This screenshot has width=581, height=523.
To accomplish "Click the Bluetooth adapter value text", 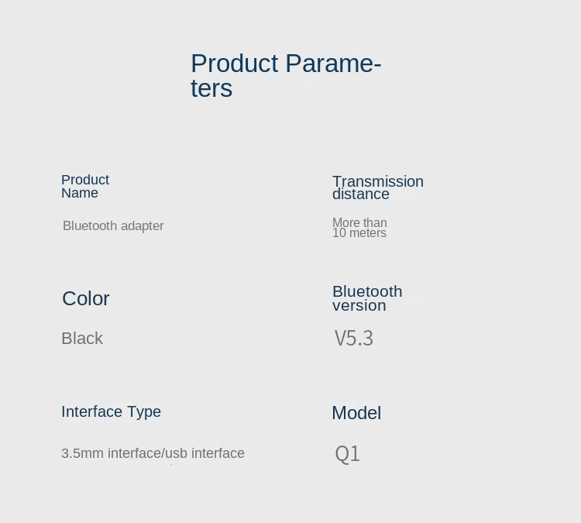I will pos(113,226).
